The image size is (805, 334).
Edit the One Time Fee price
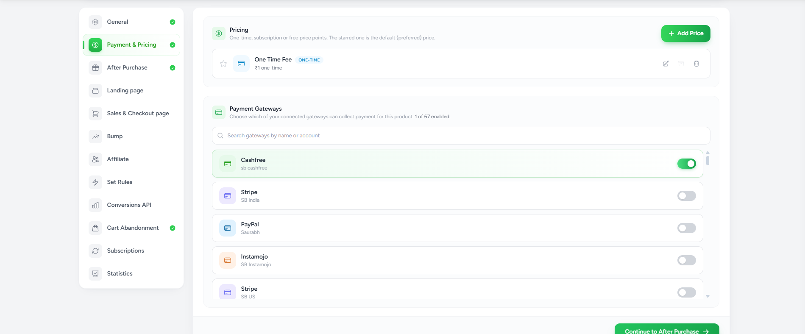coord(666,64)
